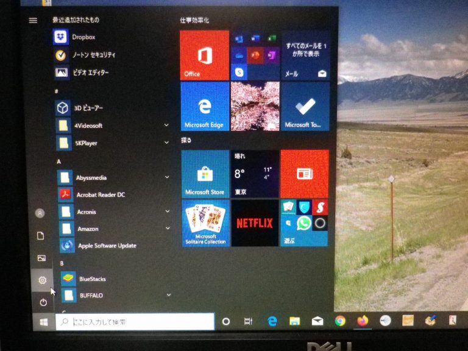Expand the 5KPlayer folder
The height and width of the screenshot is (351, 468).
(x=166, y=143)
